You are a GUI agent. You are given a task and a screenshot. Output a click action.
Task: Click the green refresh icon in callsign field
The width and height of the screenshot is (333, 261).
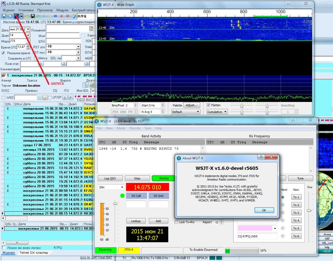click(91, 29)
